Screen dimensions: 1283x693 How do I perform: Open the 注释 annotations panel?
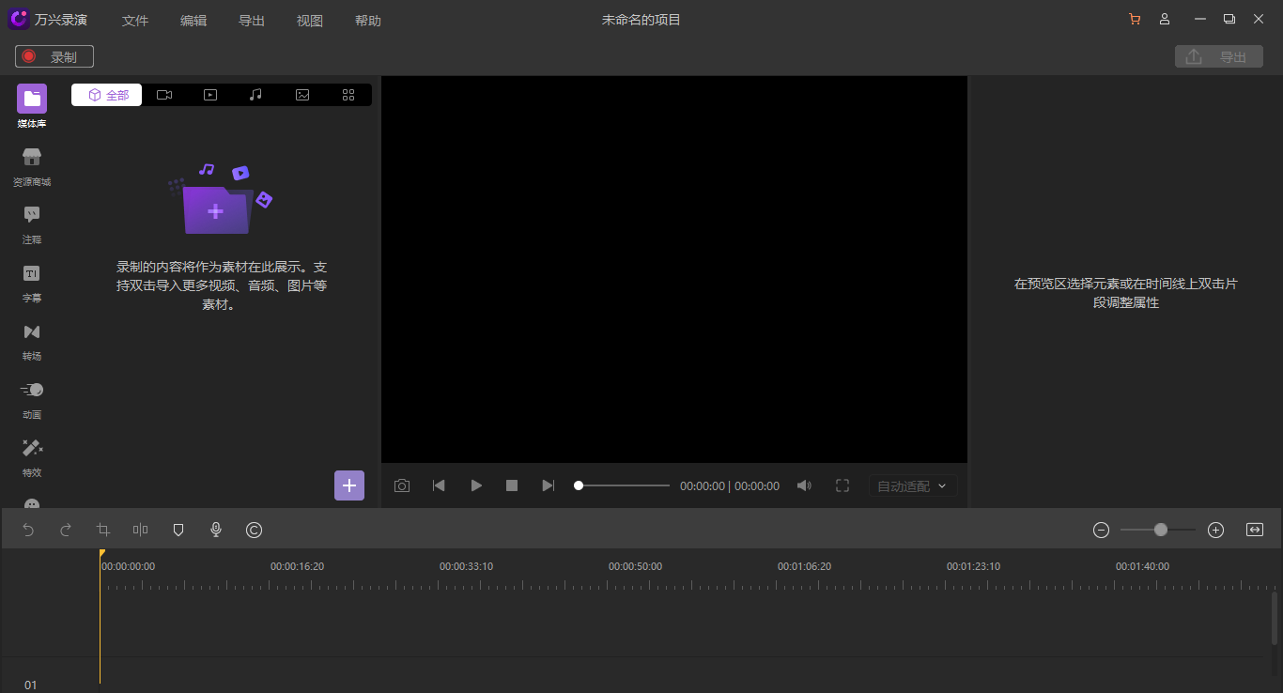pyautogui.click(x=32, y=224)
